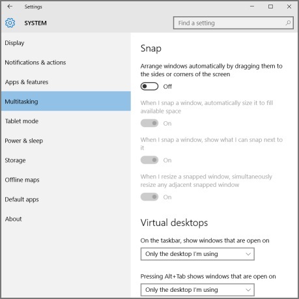Open the taskbar show windows dropdown
Image resolution: width=299 pixels, height=299 pixels.
[197, 254]
